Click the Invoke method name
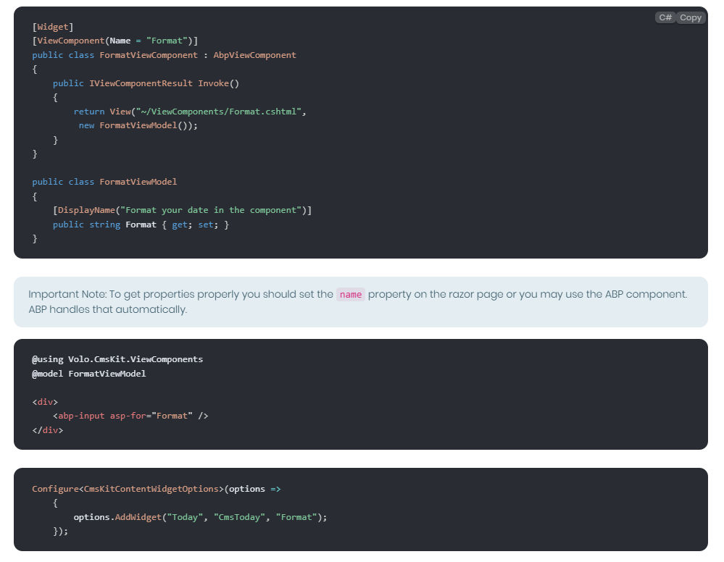 [x=213, y=83]
